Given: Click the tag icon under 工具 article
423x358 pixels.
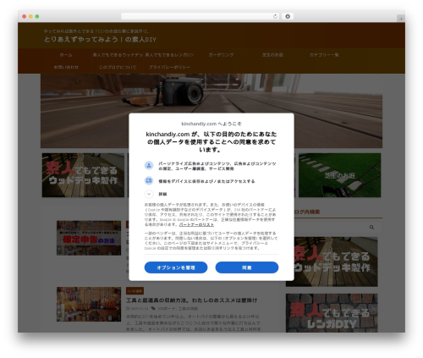Looking at the screenshot, I should (x=153, y=308).
